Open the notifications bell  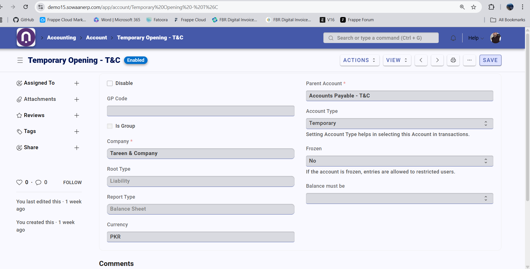(453, 38)
